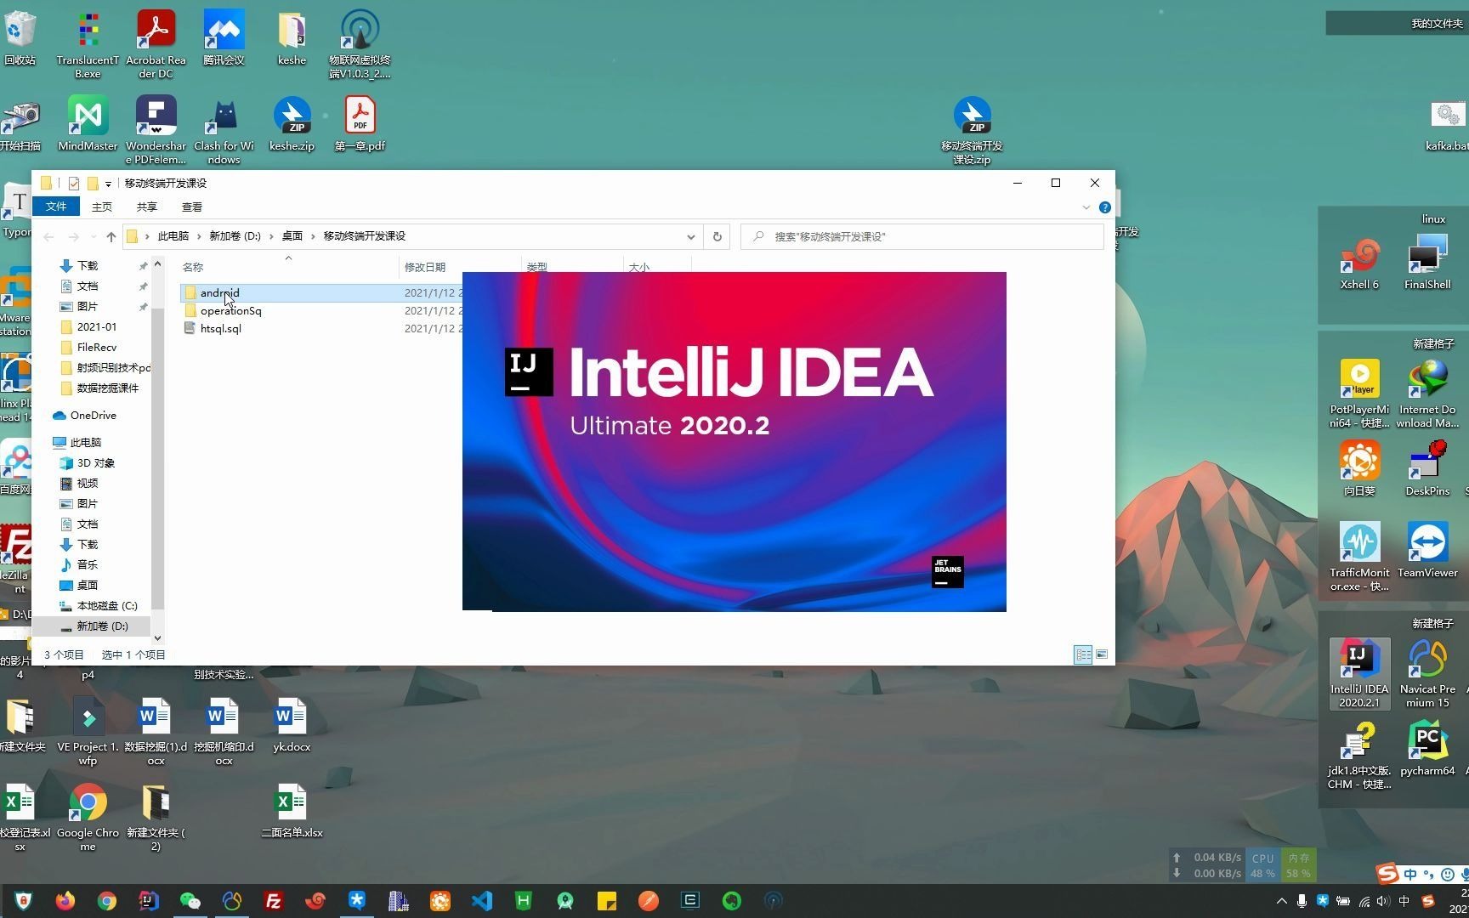Click 第一章.pdf desktop icon
The width and height of the screenshot is (1469, 918).
pyautogui.click(x=360, y=124)
